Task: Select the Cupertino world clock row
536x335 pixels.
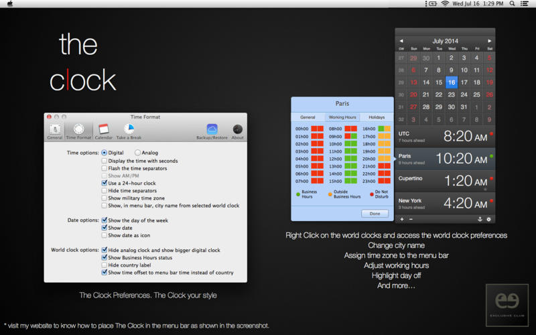Action: [445, 181]
